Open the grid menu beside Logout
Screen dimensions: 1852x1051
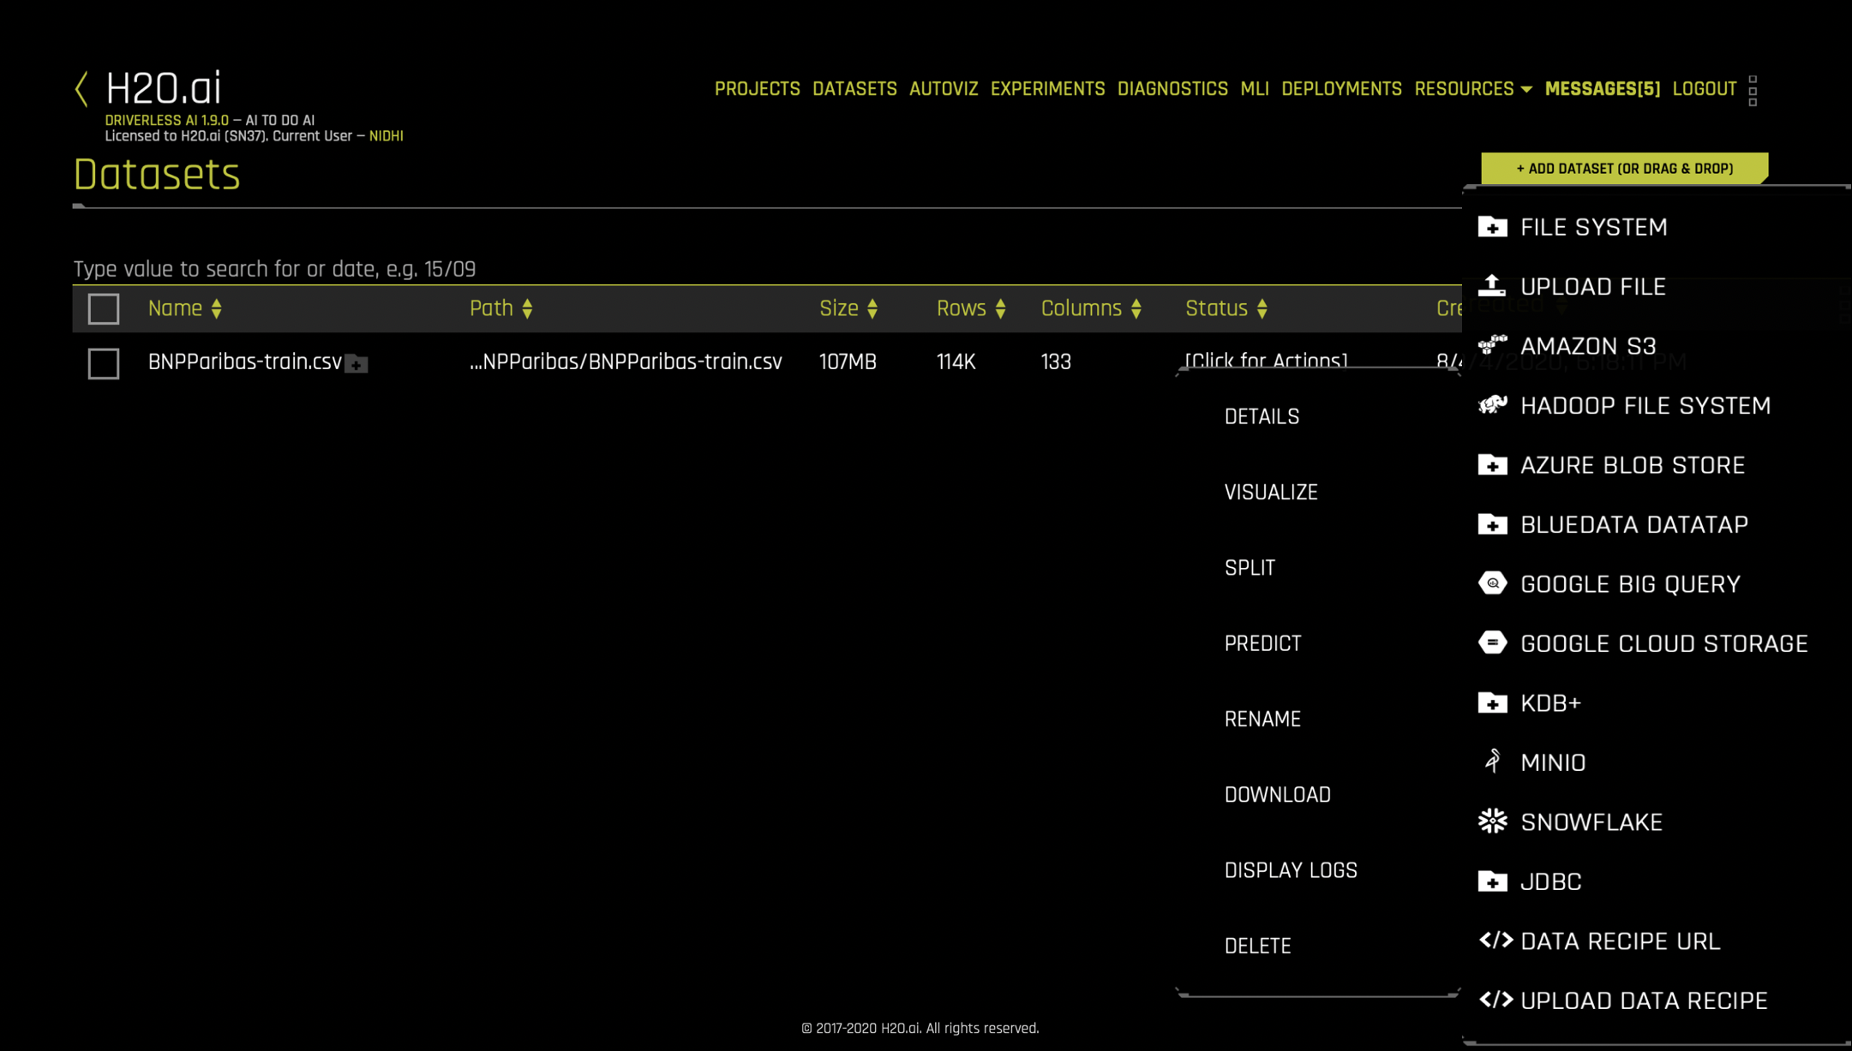tap(1753, 88)
